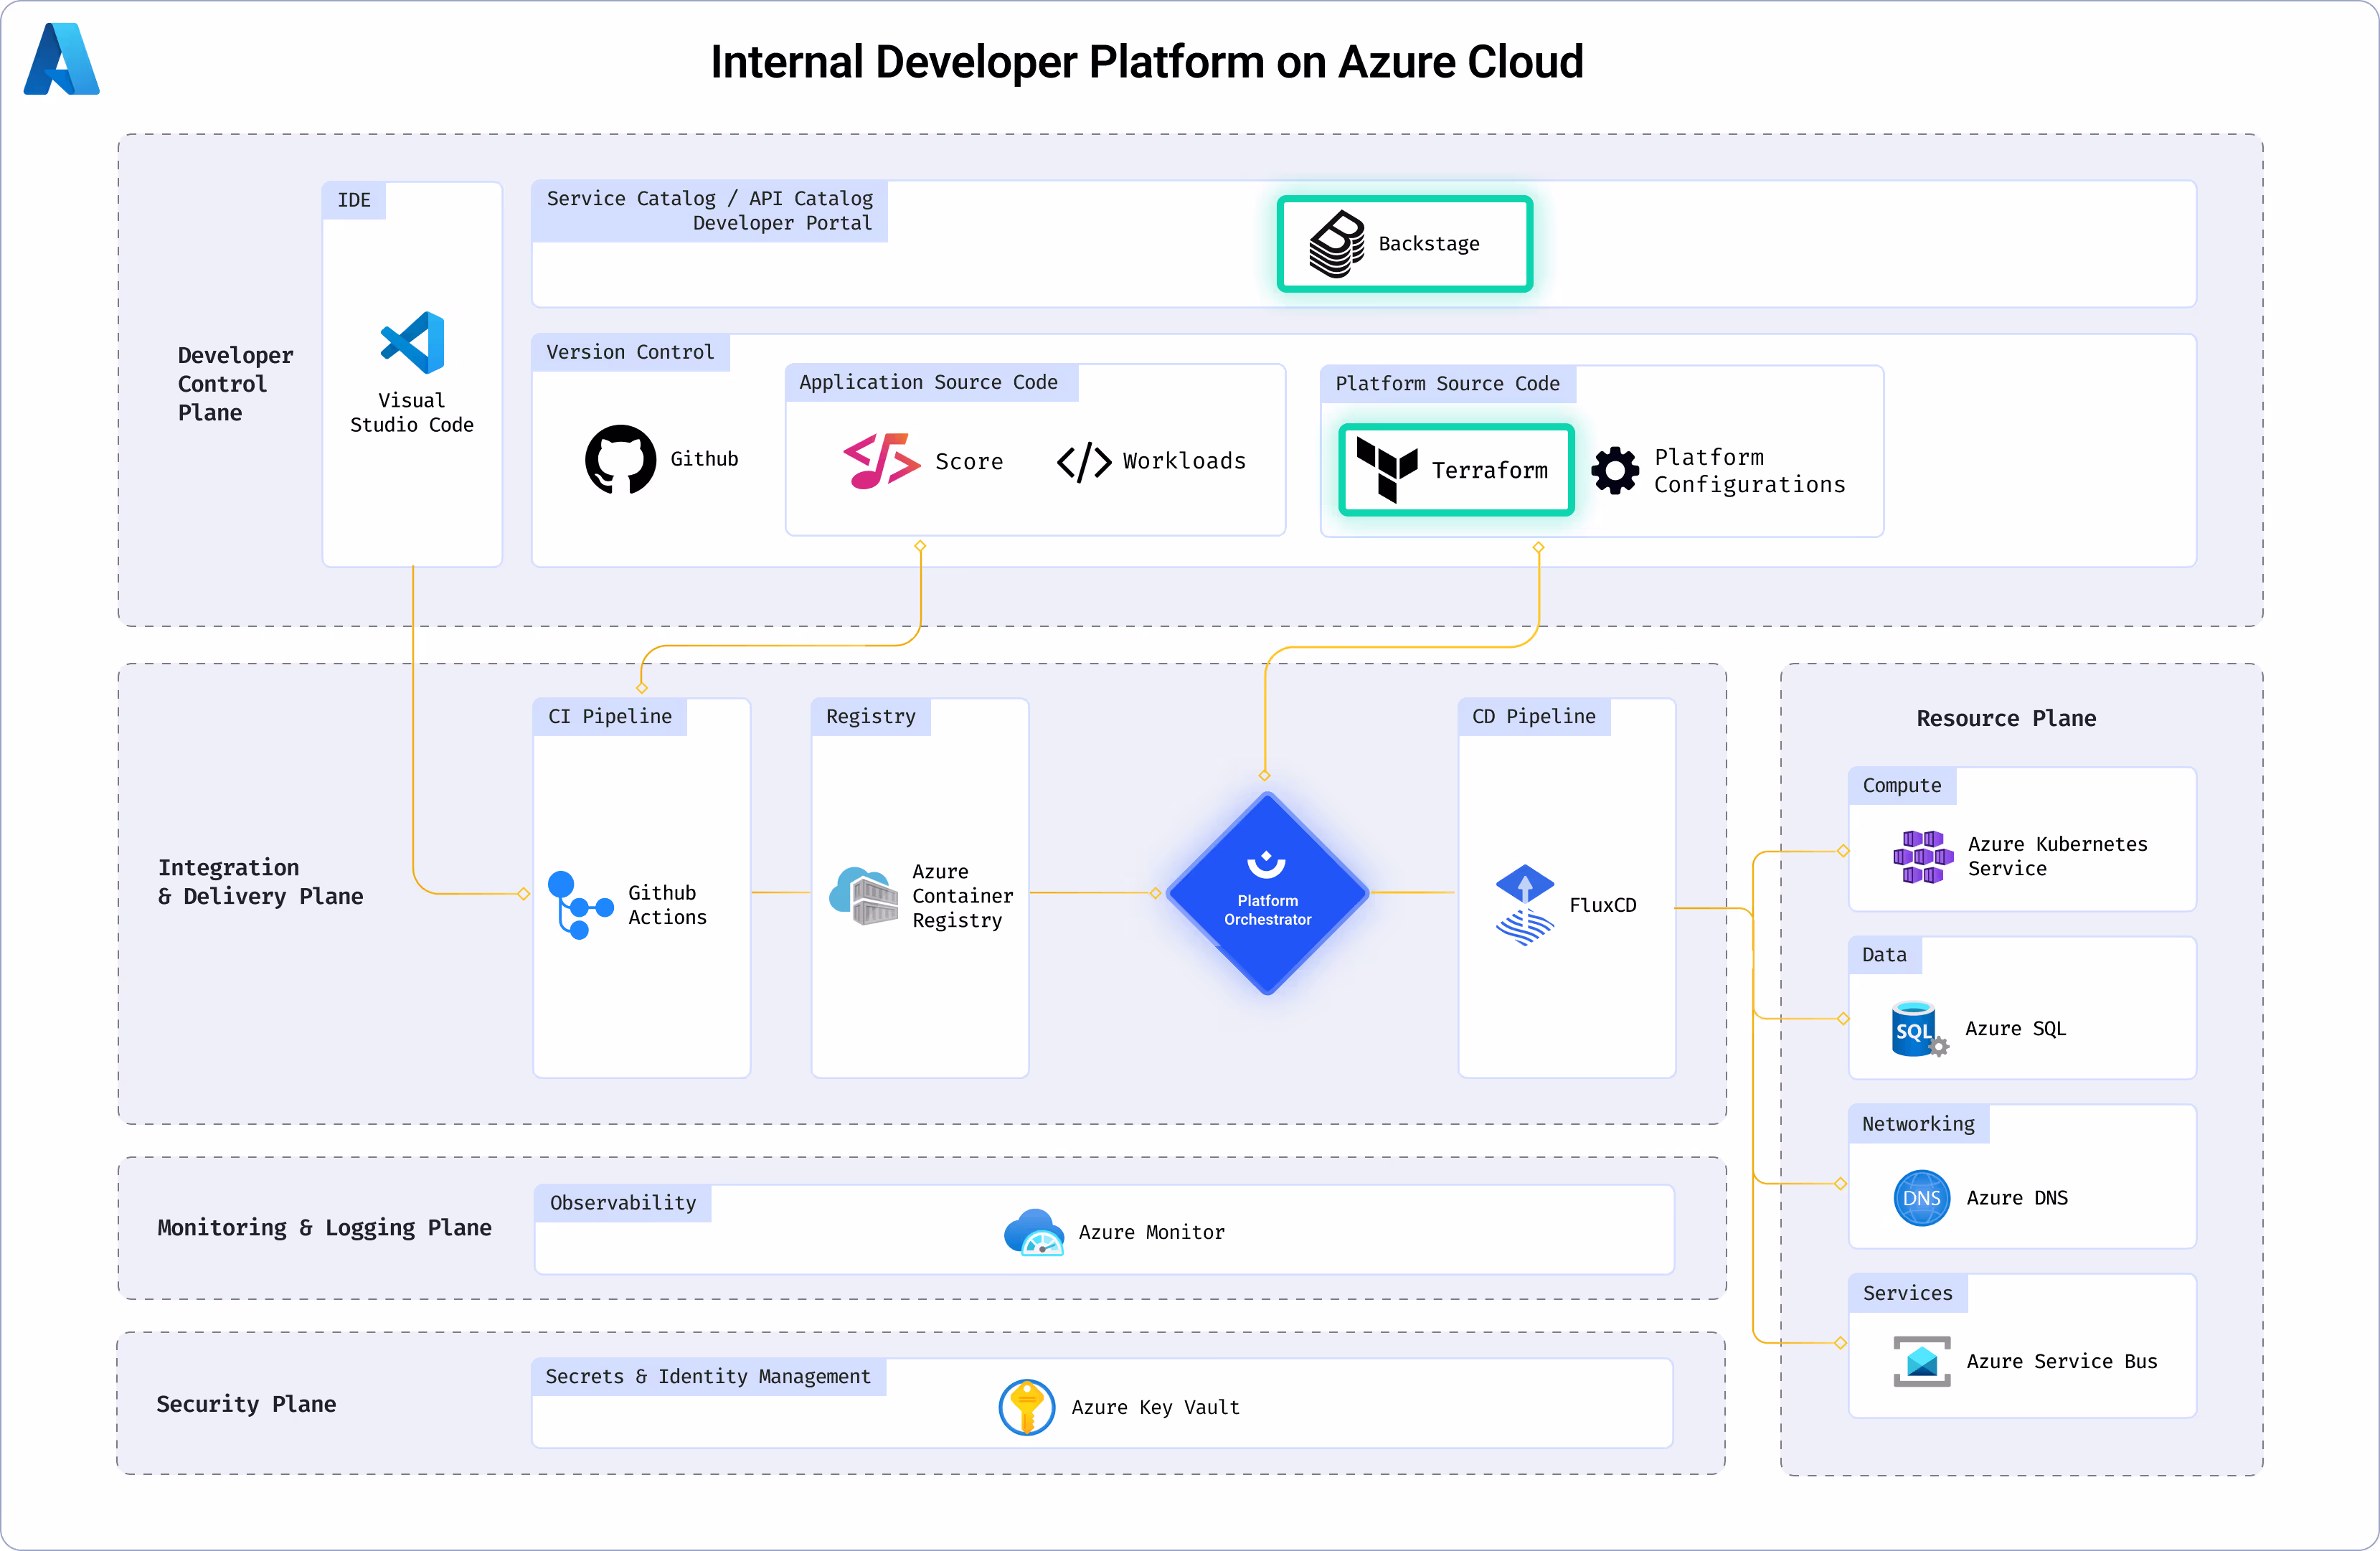Select the Azure DNS globe icon
This screenshot has height=1551, width=2380.
1921,1198
